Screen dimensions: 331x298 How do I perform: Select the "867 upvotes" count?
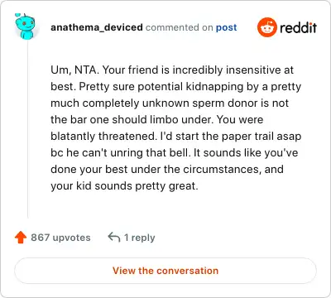click(x=60, y=238)
